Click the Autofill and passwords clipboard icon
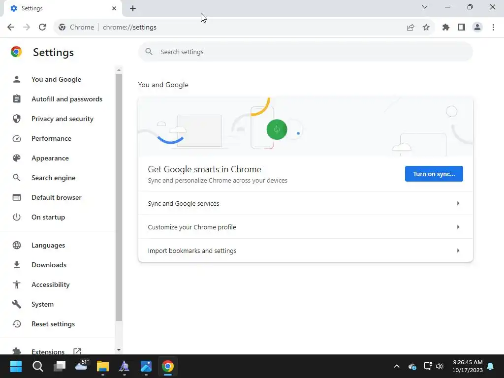504x378 pixels. (x=17, y=99)
